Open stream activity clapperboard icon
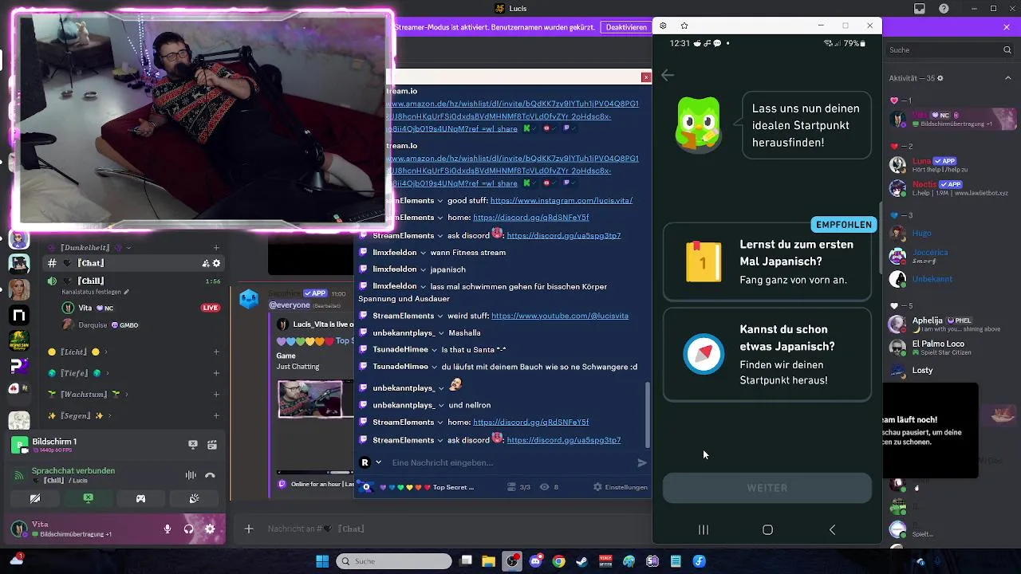The height and width of the screenshot is (574, 1021). click(x=212, y=445)
